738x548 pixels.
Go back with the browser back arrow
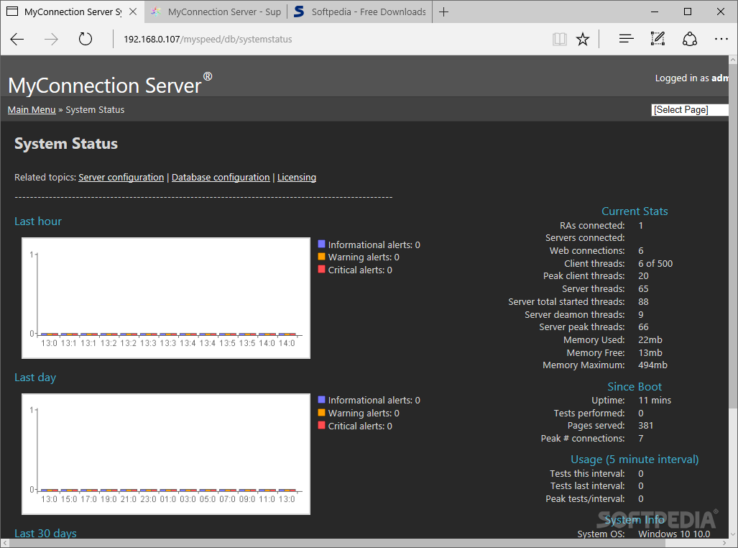tap(17, 39)
